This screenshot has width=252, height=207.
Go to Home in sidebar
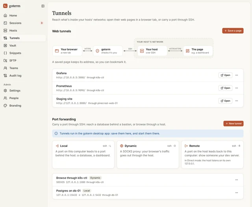[x=24, y=15]
